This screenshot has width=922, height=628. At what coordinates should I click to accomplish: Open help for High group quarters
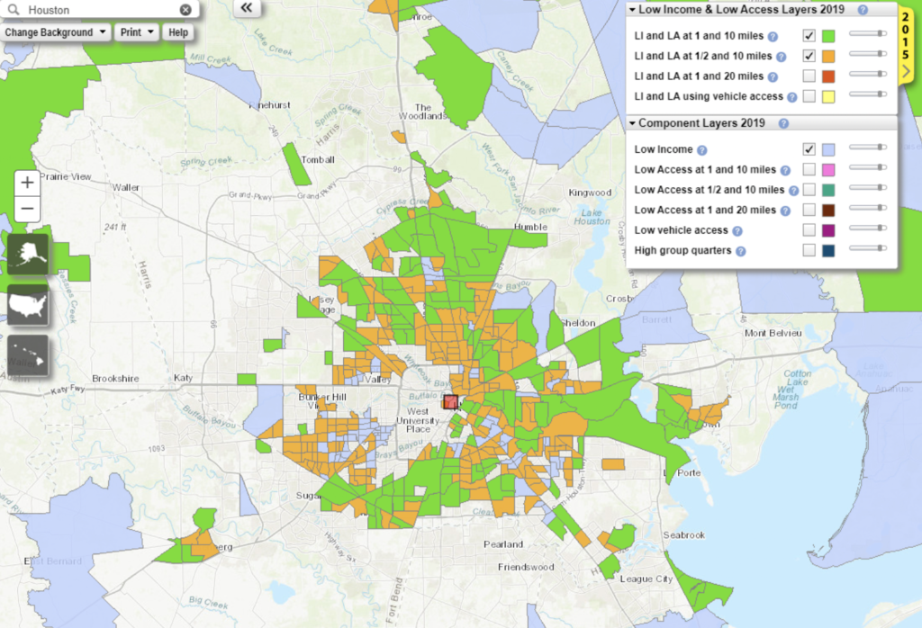pos(740,251)
